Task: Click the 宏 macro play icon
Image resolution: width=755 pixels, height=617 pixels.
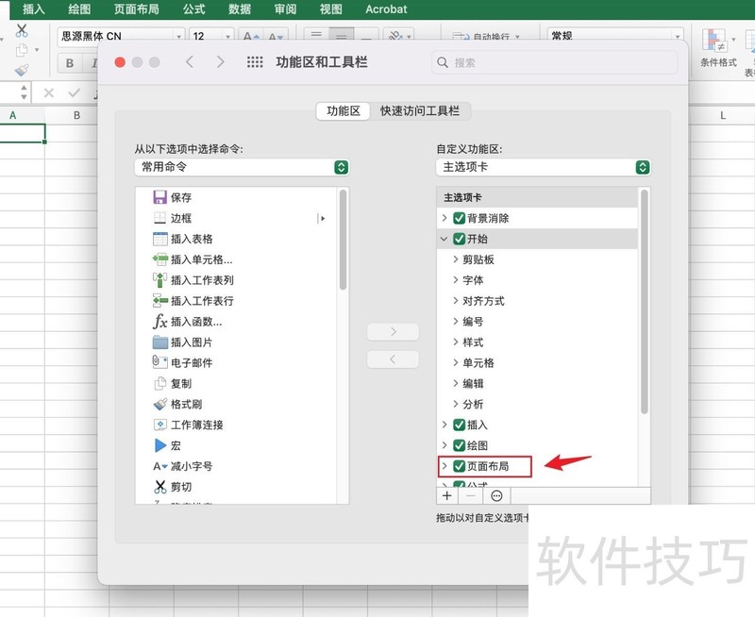Action: (159, 445)
